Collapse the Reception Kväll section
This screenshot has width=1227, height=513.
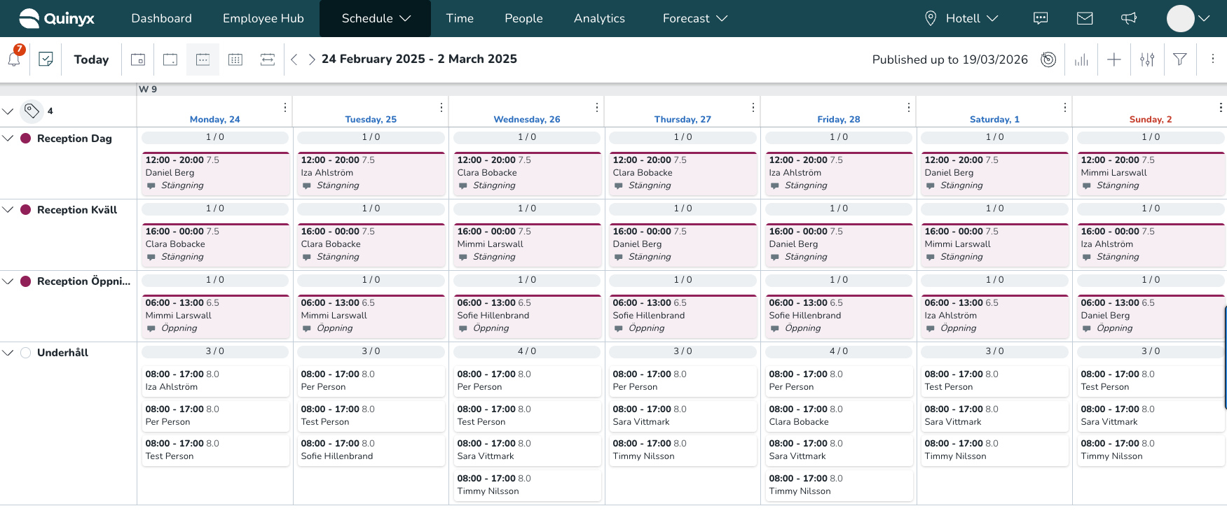(x=8, y=210)
